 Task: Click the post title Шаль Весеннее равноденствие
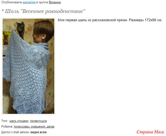pos(45,11)
